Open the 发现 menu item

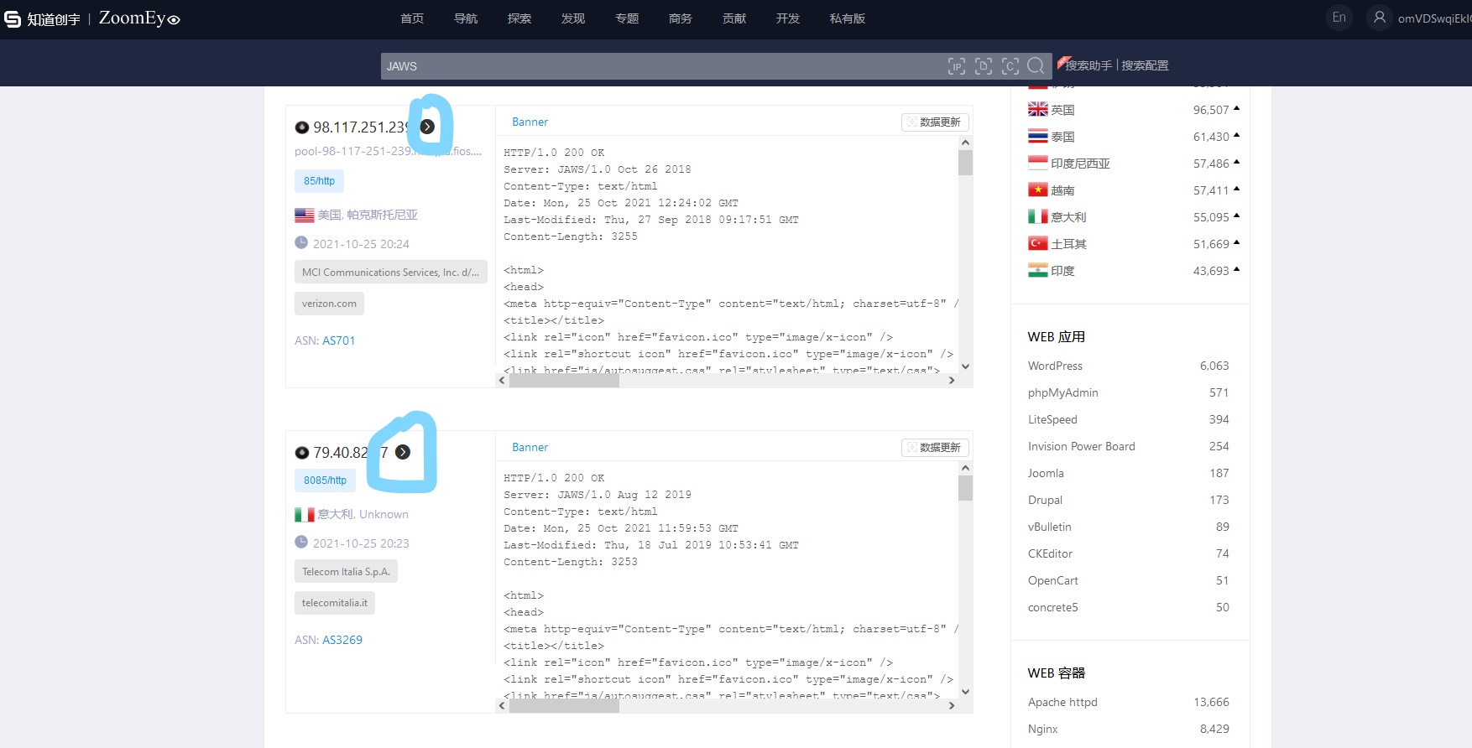(x=573, y=18)
